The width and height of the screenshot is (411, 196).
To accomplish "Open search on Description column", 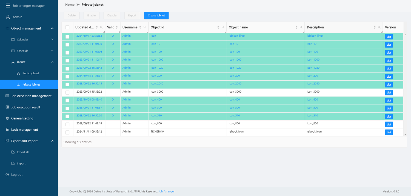I will (379, 27).
